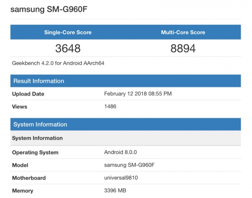Viewport: 252px width, 198px height.
Task: Click the Motherboard row label
Action: (x=29, y=178)
